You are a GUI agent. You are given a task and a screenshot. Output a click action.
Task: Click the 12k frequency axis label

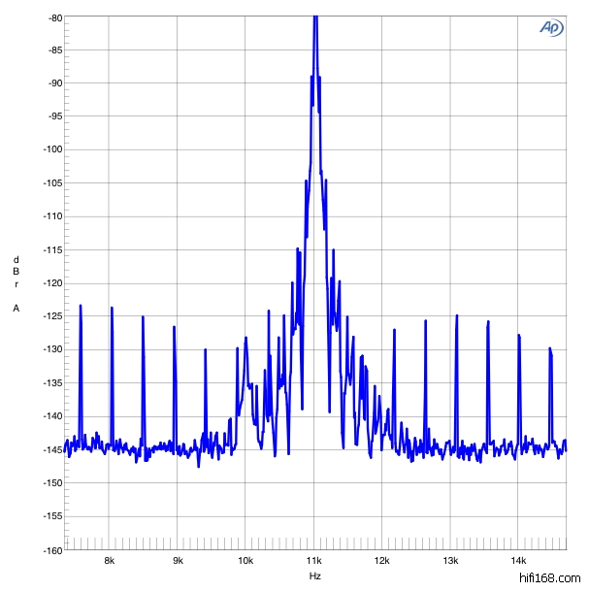point(382,560)
